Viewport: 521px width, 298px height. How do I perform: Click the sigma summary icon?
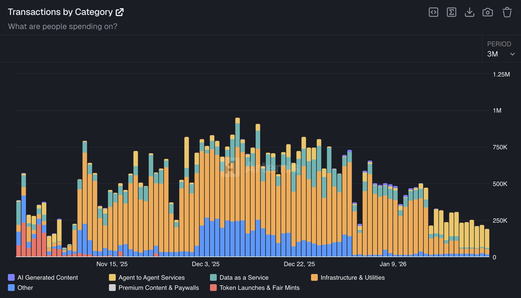click(x=452, y=12)
